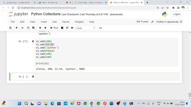191x107 pixels.
Task: Open the Kernel menu
Action: (x=66, y=22)
